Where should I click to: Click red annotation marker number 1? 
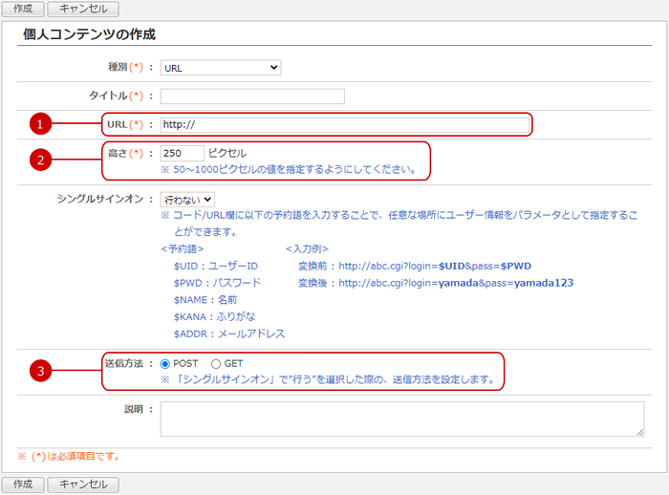point(39,124)
